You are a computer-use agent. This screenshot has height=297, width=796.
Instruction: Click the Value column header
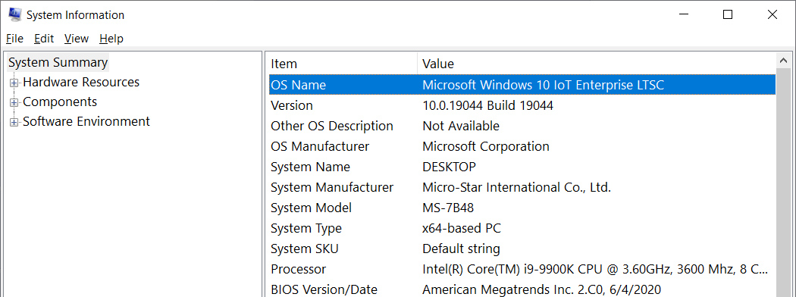tap(597, 64)
